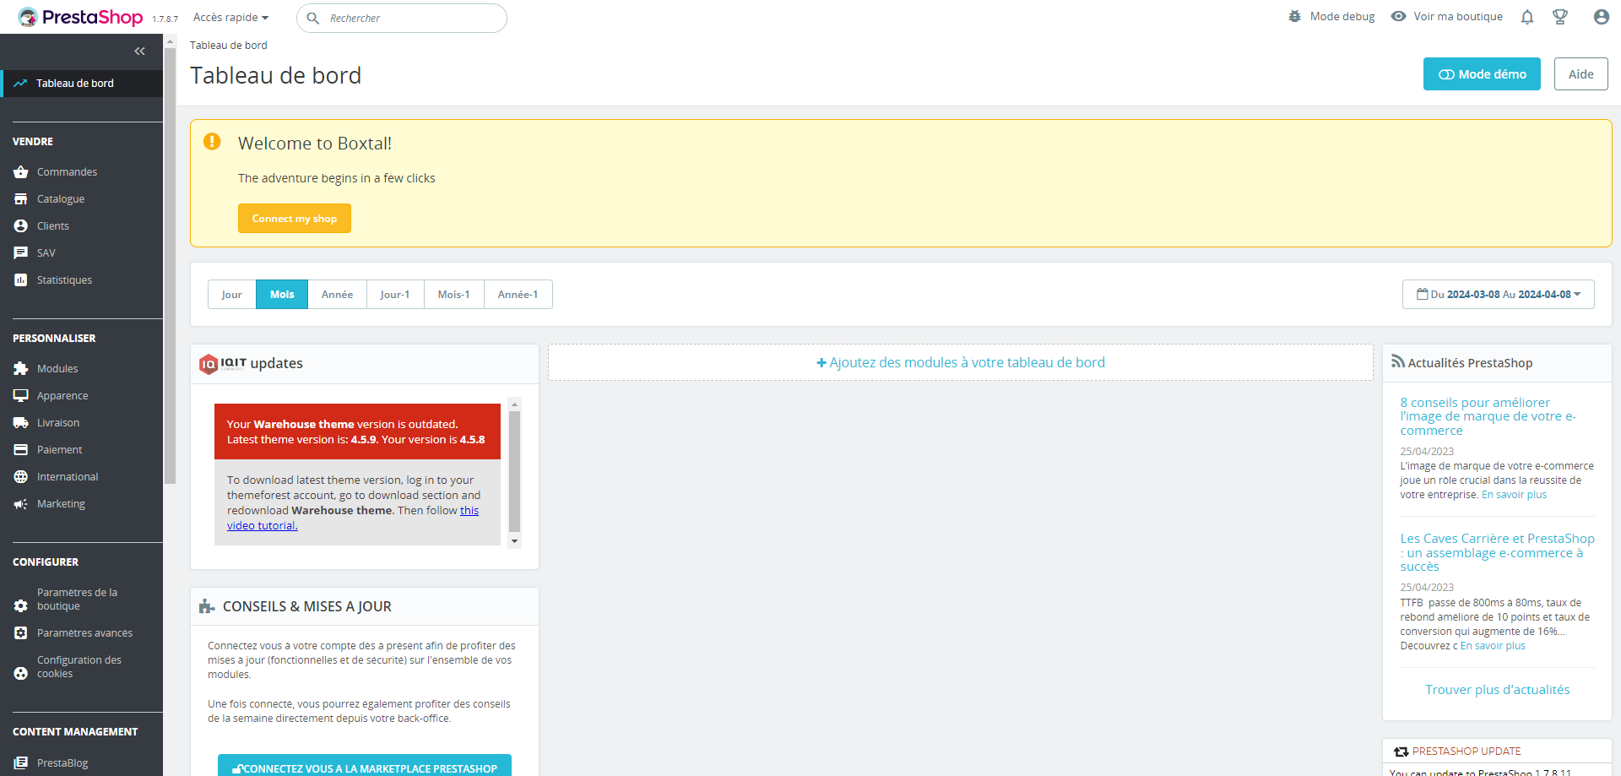The height and width of the screenshot is (776, 1621).
Task: Select the Année-1 period tab
Action: (518, 295)
